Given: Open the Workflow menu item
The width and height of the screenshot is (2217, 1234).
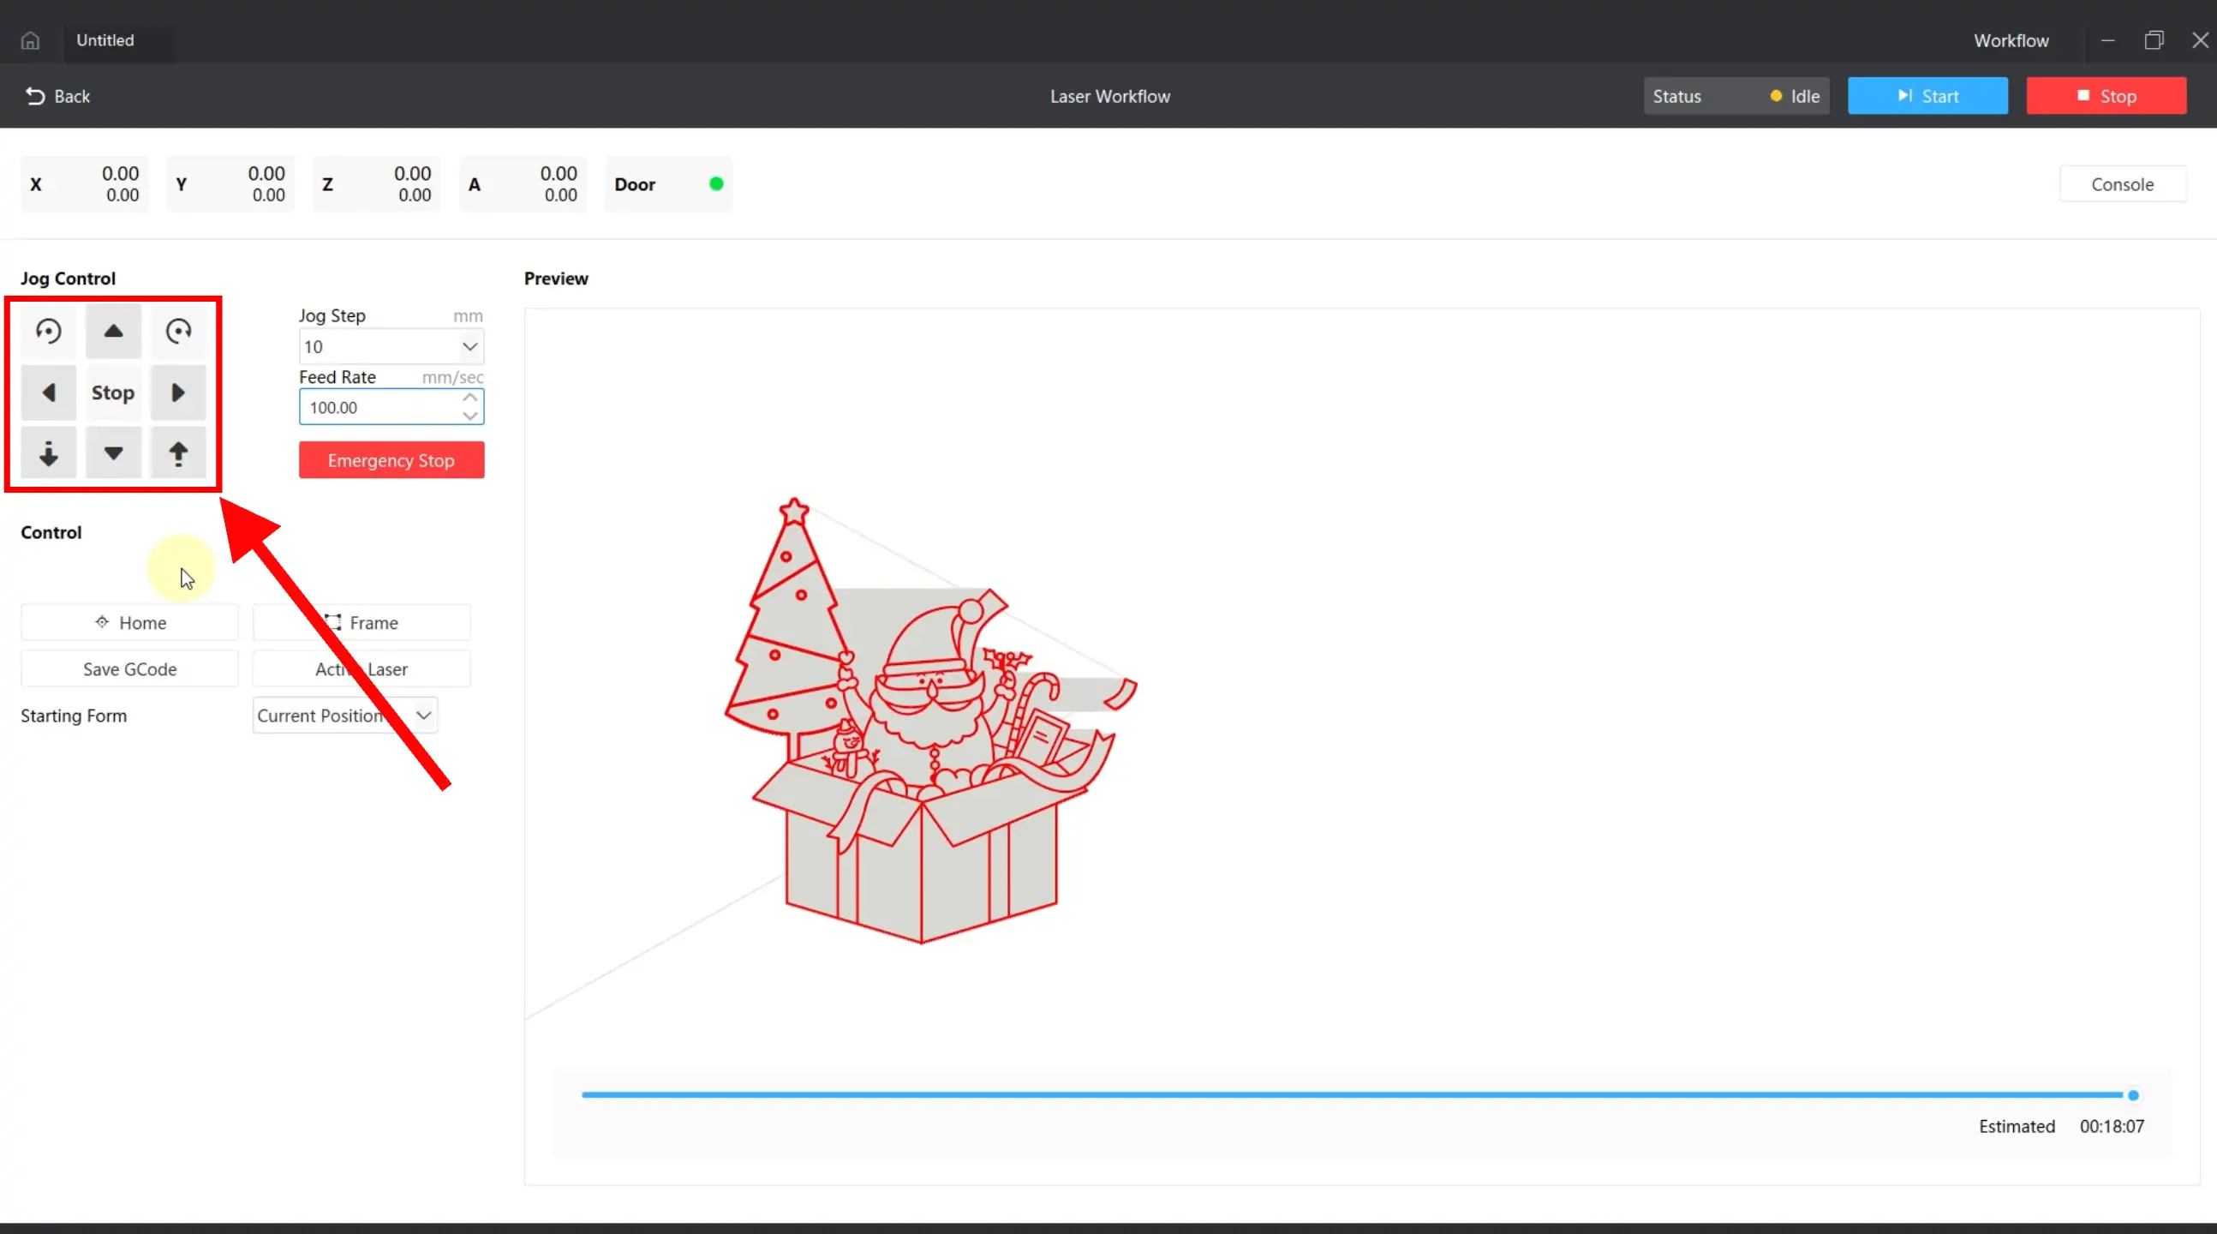Looking at the screenshot, I should 2011,40.
